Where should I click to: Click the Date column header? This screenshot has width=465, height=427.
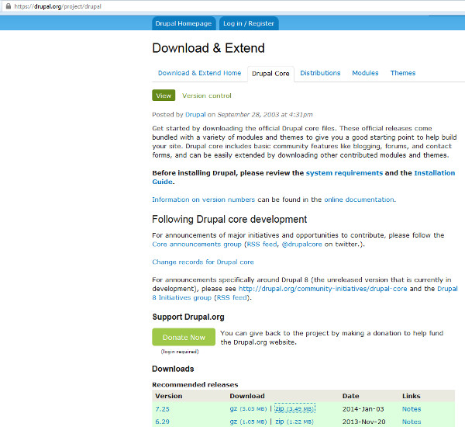click(x=350, y=396)
